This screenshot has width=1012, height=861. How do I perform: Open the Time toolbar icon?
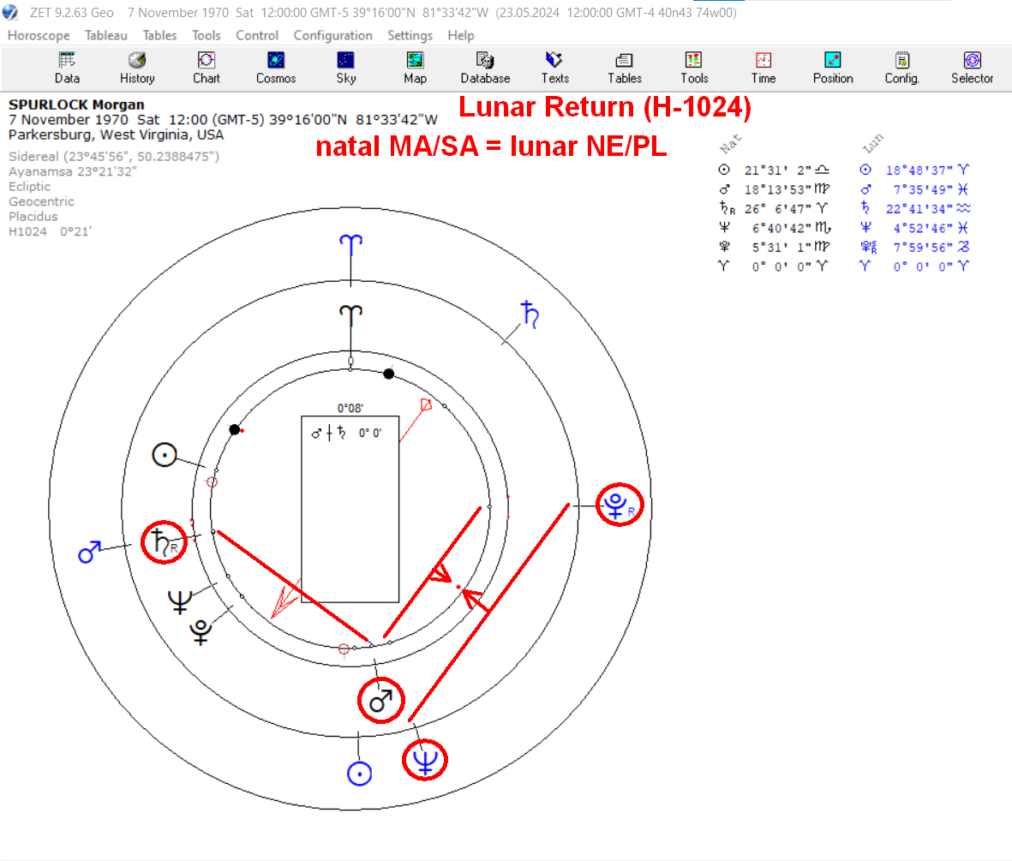pyautogui.click(x=763, y=68)
